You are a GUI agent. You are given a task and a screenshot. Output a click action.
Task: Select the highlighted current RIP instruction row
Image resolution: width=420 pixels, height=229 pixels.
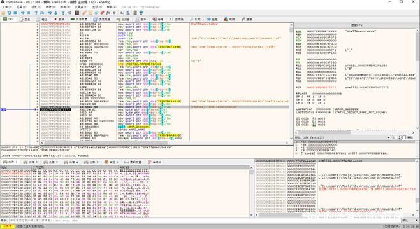tap(164, 109)
